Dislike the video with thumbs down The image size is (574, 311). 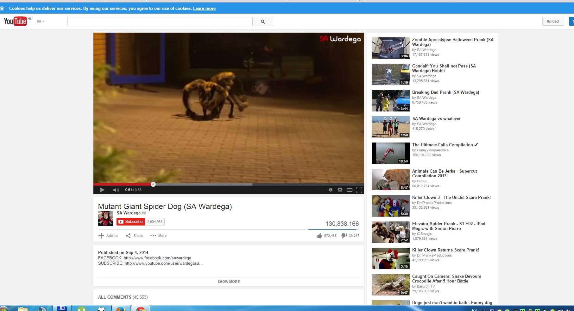click(344, 236)
